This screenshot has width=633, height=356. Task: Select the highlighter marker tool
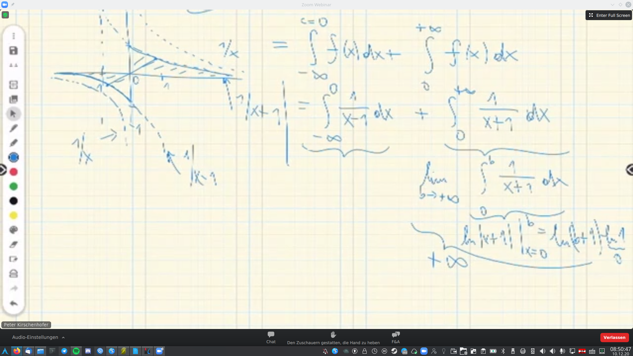14,143
